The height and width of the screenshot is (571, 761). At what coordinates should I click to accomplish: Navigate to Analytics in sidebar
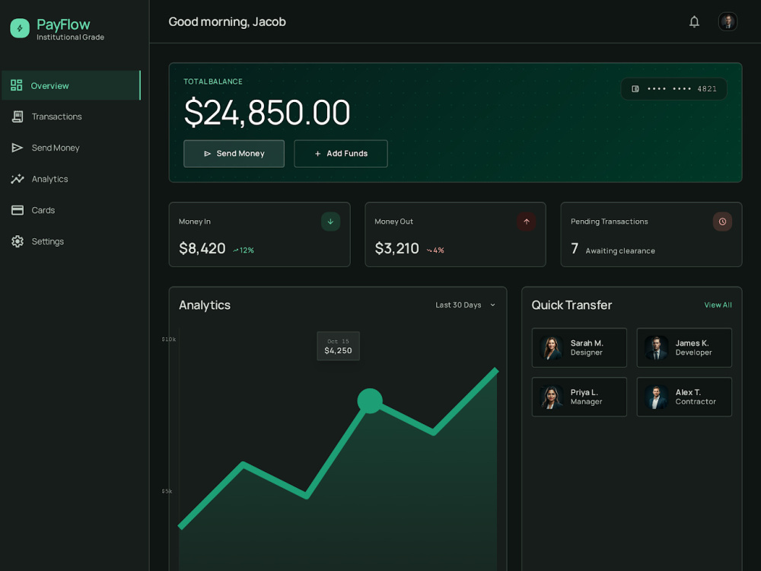(x=72, y=179)
